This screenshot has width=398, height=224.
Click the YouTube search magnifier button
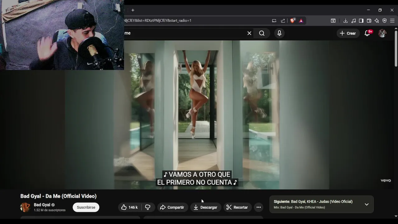(262, 33)
